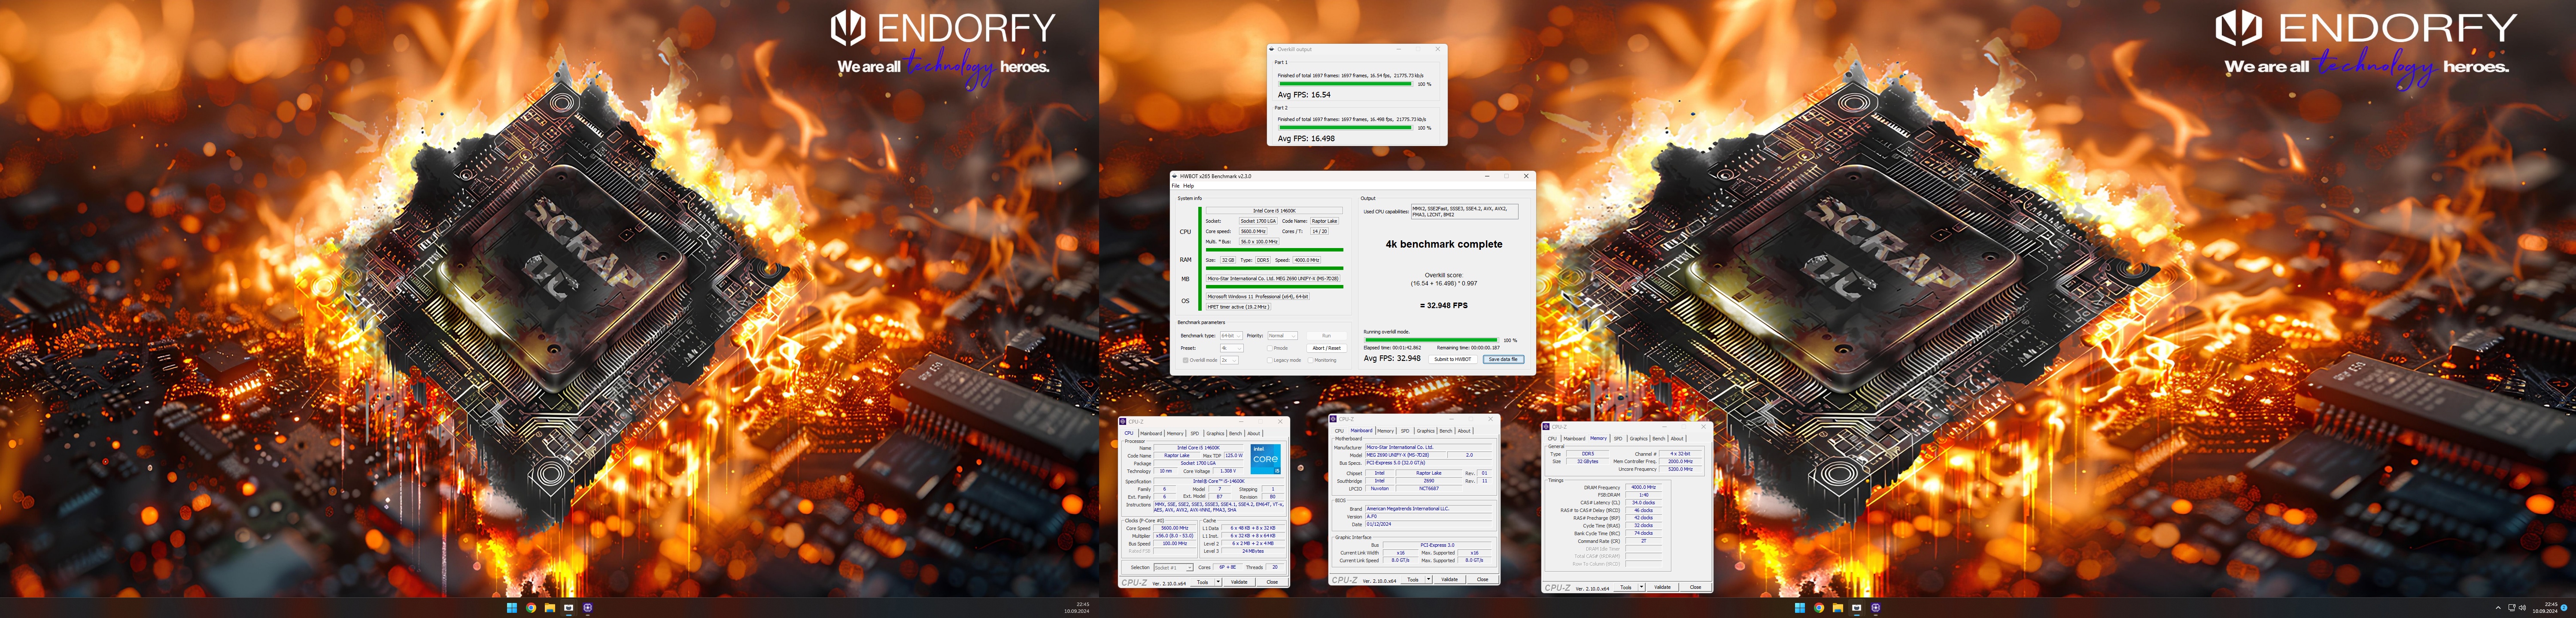This screenshot has height=618, width=2576.
Task: Click the HWBOT app icon on the taskbar with system tray
Action: point(1857,608)
